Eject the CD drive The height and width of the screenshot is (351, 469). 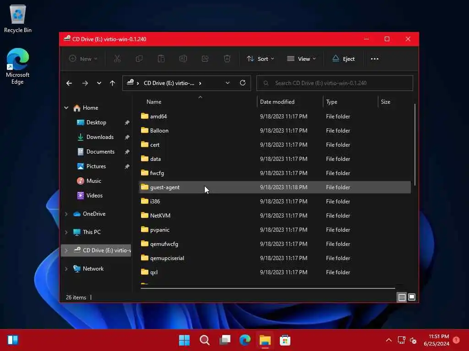[344, 59]
